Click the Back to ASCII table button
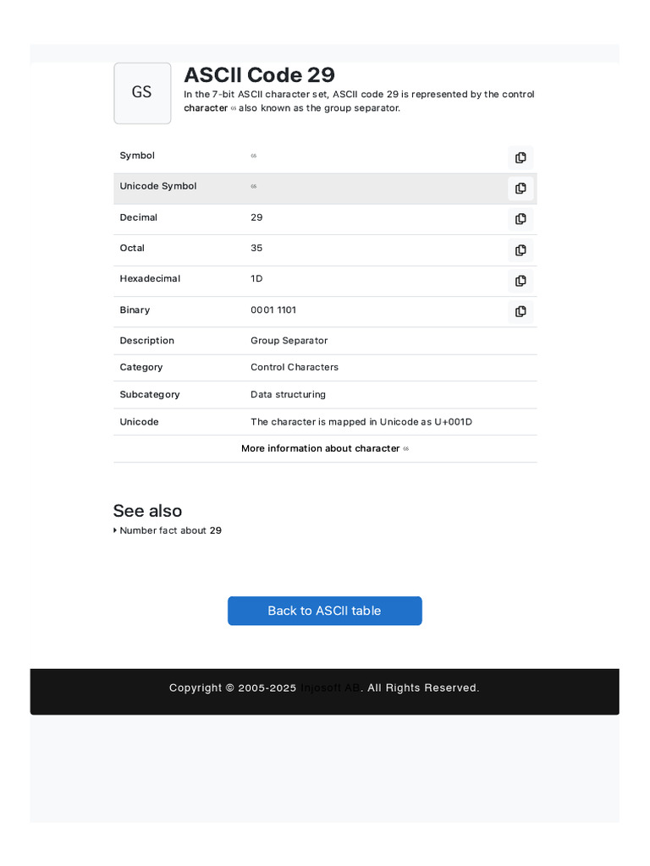 tap(324, 611)
